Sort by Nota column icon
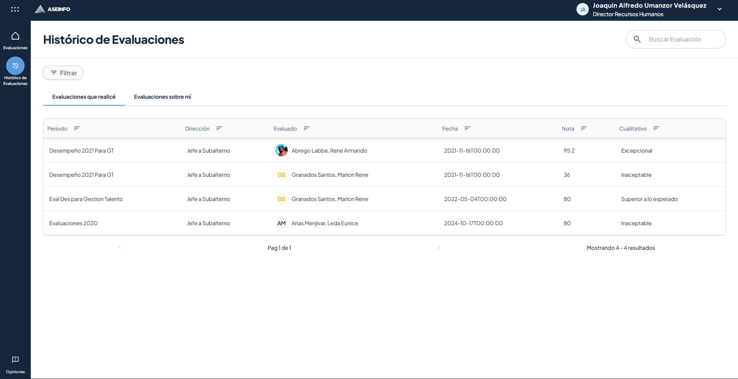 [584, 128]
